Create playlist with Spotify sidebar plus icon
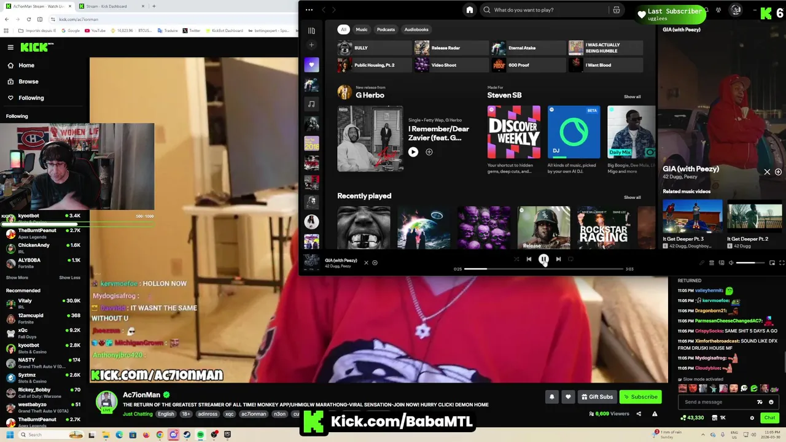The width and height of the screenshot is (786, 442). (x=311, y=45)
